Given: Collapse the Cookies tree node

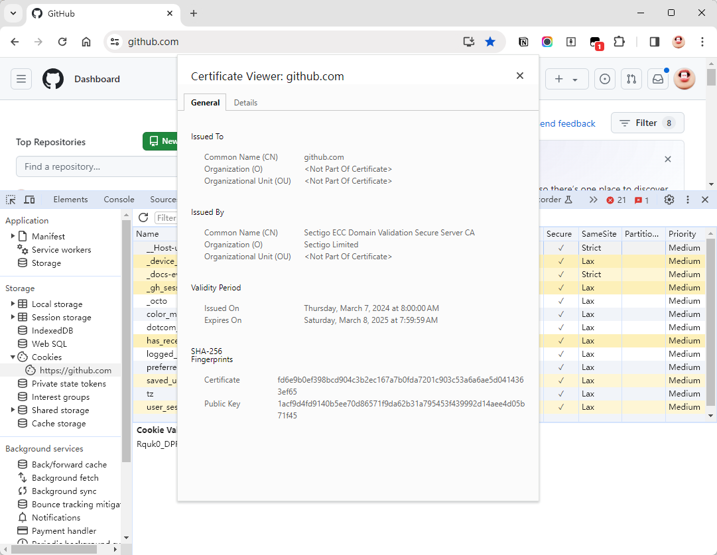Looking at the screenshot, I should tap(13, 357).
